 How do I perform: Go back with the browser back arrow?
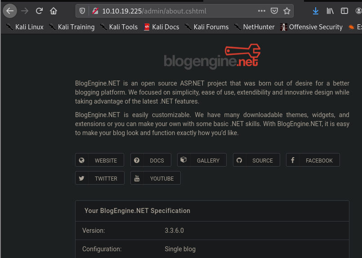pos(10,11)
